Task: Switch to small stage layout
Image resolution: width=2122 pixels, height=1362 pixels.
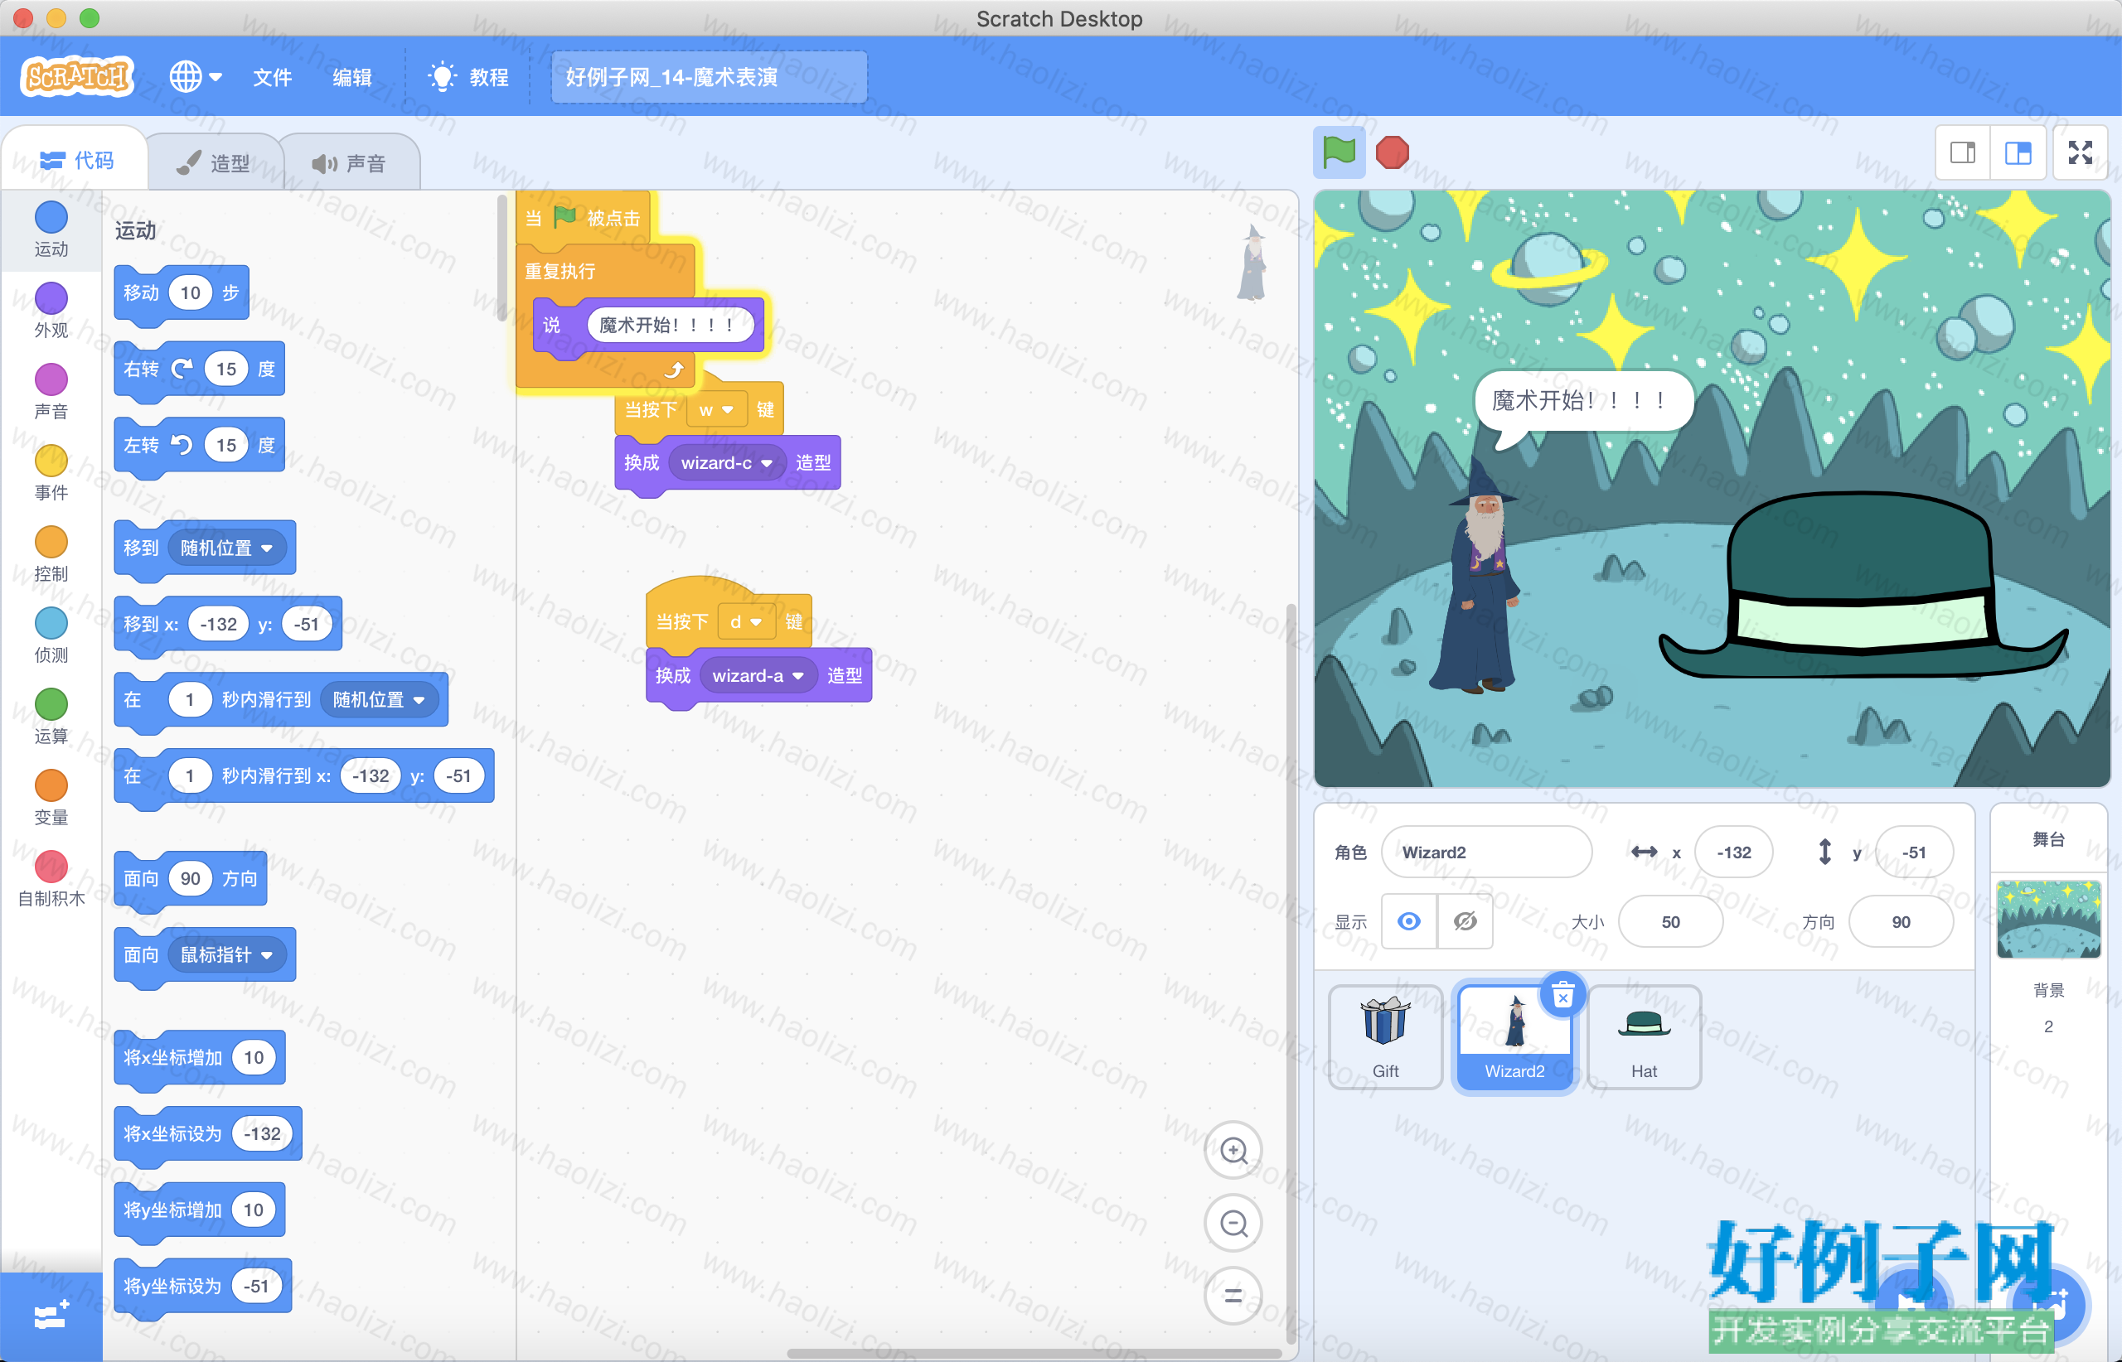Action: 1963,153
